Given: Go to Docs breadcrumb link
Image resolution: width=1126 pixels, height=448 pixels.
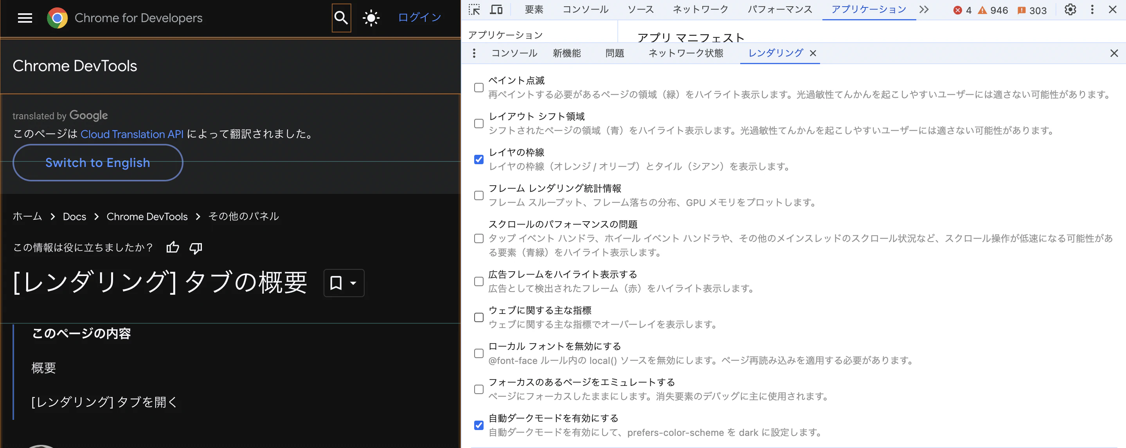Looking at the screenshot, I should click(x=74, y=217).
